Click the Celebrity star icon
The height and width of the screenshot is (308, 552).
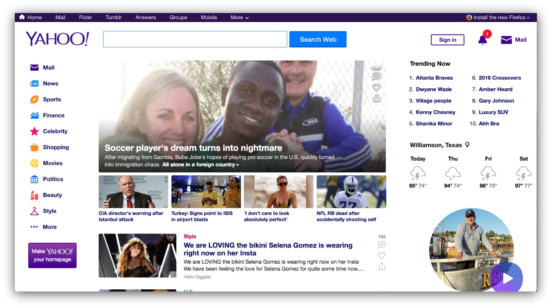[x=34, y=131]
